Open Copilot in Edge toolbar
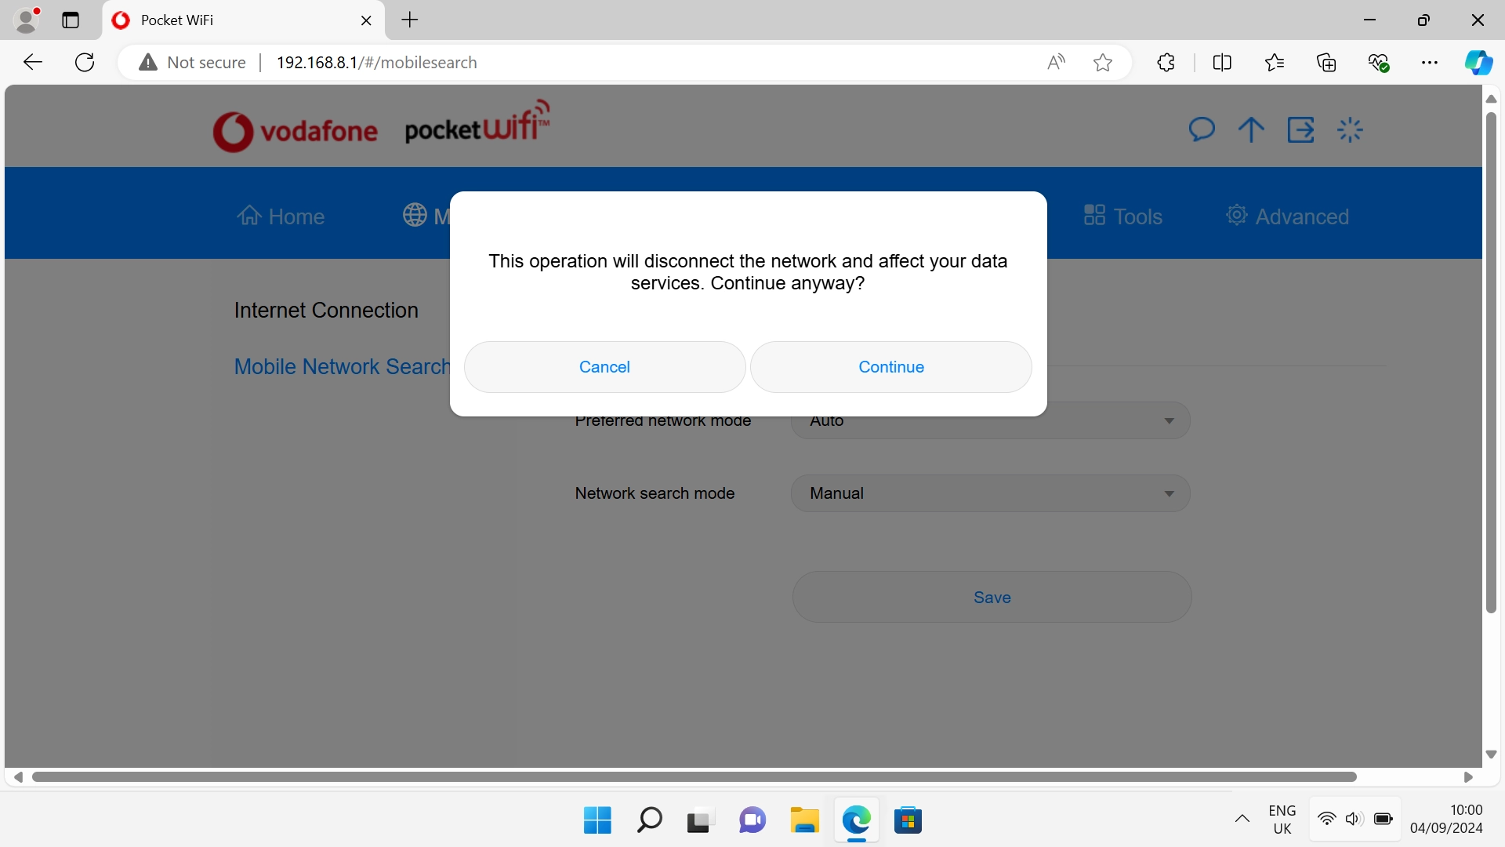This screenshot has height=847, width=1505. (x=1479, y=62)
